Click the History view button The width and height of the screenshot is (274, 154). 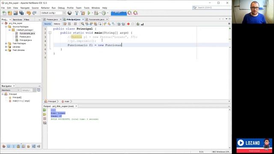57,24
